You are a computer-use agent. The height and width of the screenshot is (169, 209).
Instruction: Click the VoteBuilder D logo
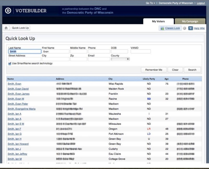coord(8,11)
